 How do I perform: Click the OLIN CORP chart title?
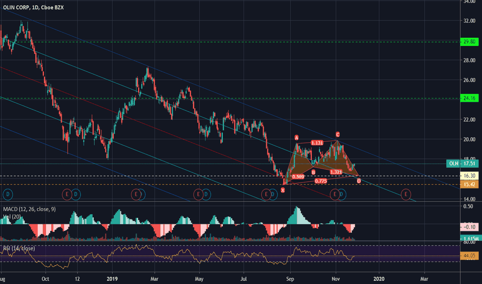[x=34, y=7]
